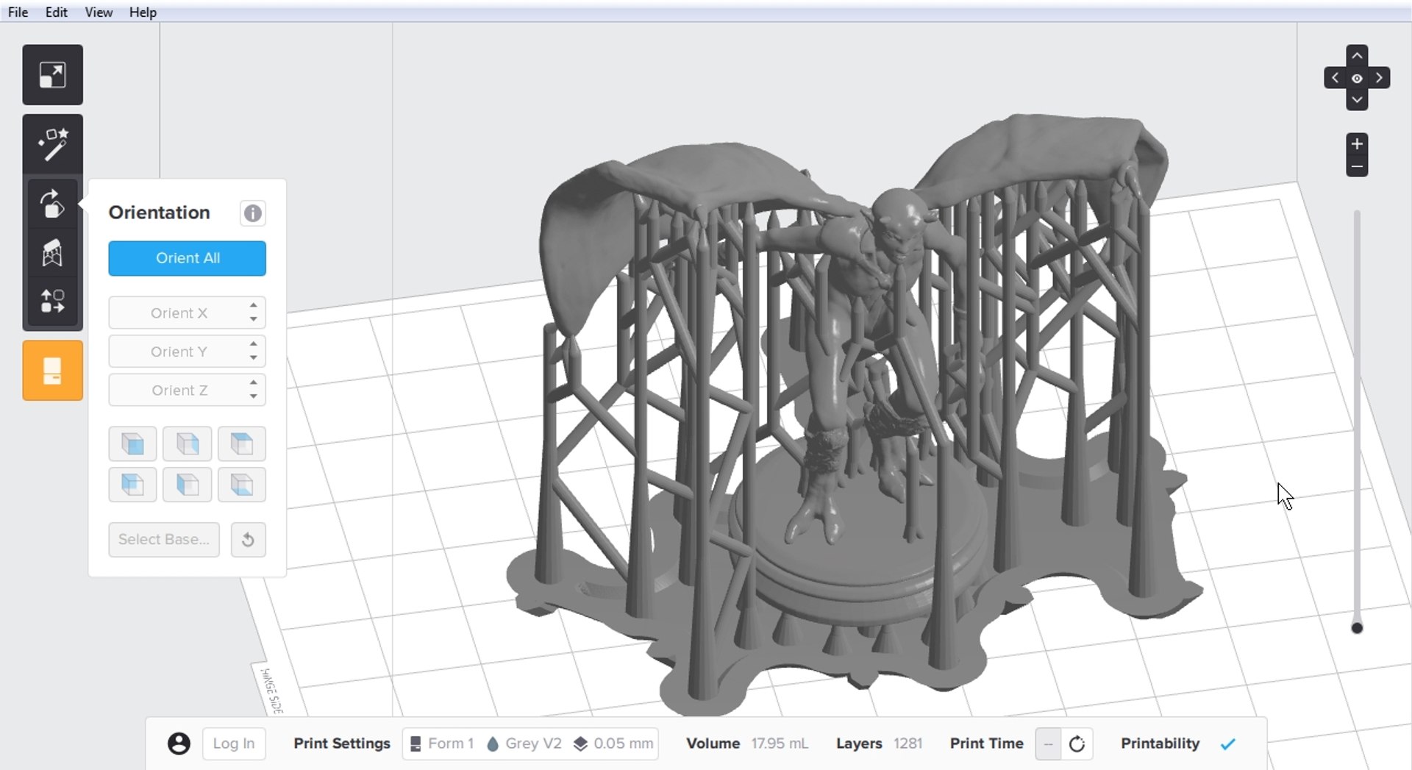Viewport: 1412px width, 770px height.
Task: Decrease the Orient Y value
Action: [x=253, y=357]
